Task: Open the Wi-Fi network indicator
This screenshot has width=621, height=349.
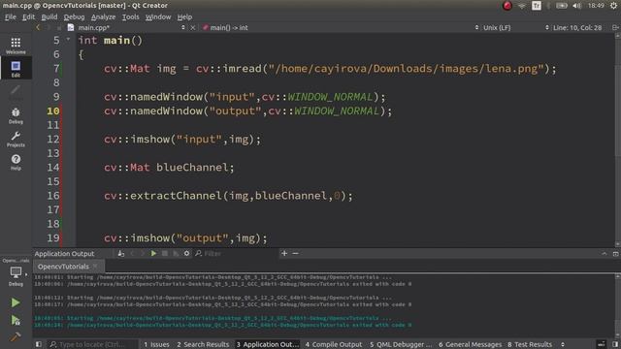Action: [522, 6]
